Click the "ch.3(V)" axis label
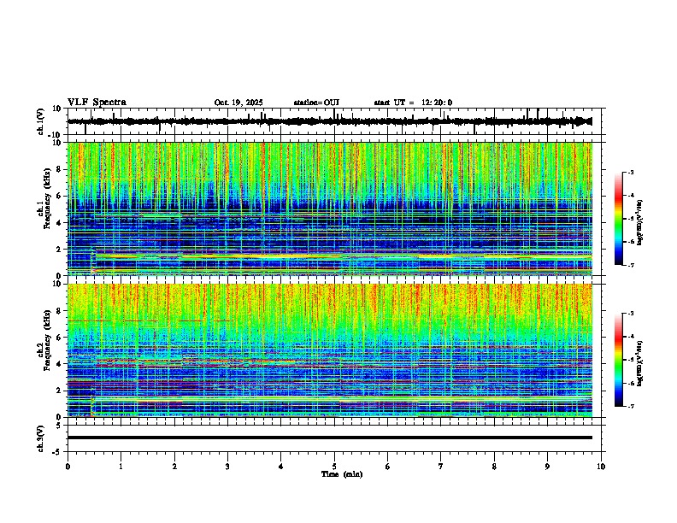The image size is (677, 523). [x=41, y=438]
